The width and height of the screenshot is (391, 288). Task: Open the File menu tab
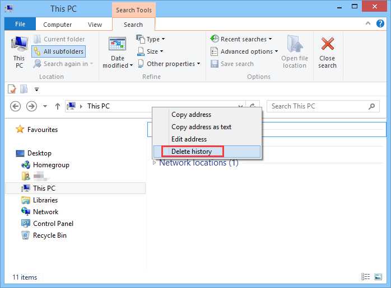[x=20, y=24]
